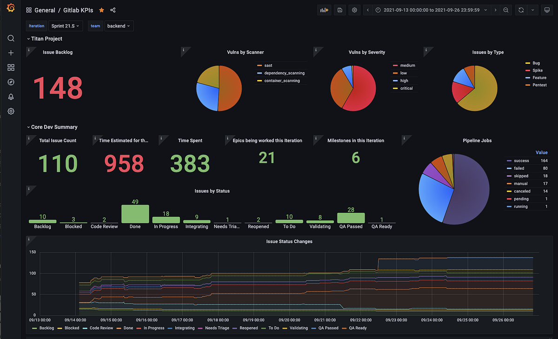Refresh the dashboard with the refresh icon
This screenshot has height=339, width=558.
coord(521,10)
